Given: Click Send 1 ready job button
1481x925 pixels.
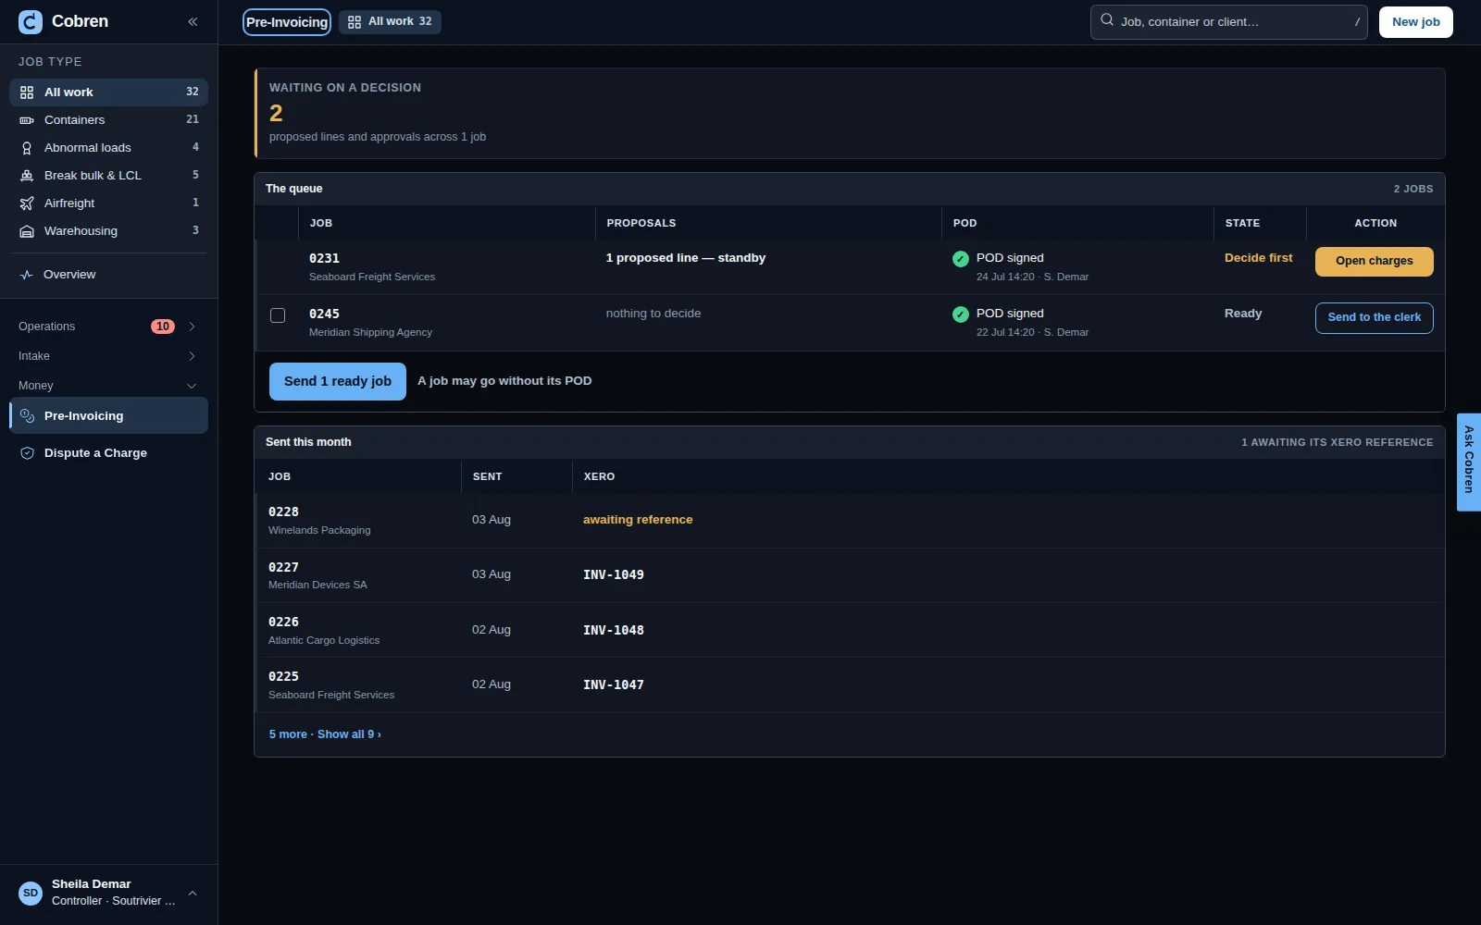Looking at the screenshot, I should (338, 381).
